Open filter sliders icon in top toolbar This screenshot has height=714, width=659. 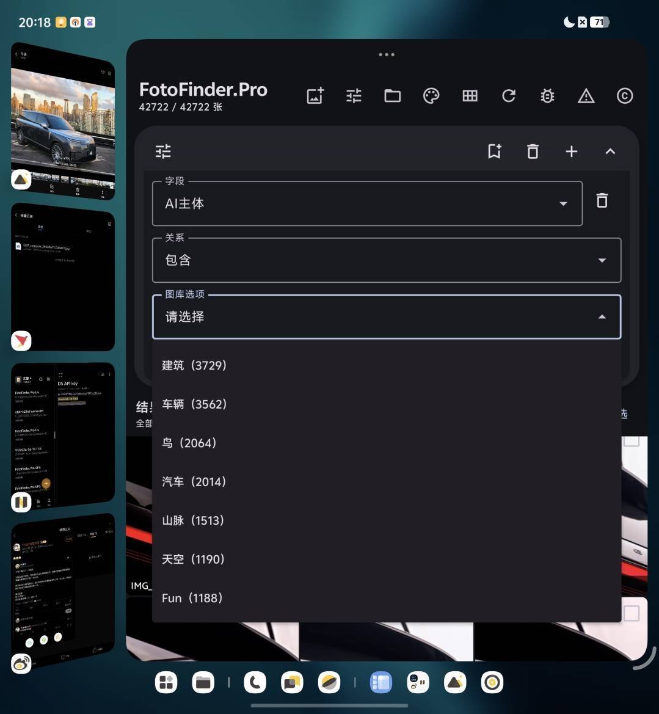[354, 96]
